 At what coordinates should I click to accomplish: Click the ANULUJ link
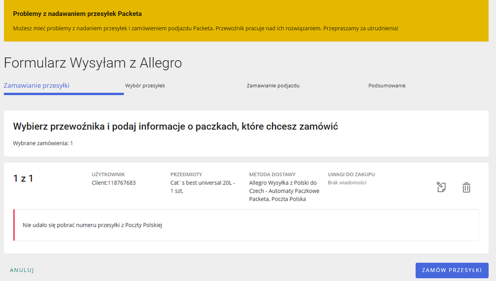tap(22, 270)
